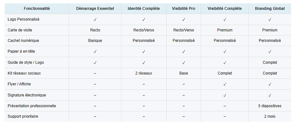Image resolution: width=296 pixels, height=125 pixels.
Task: Select the Recto carte de visite cell
Action: click(x=95, y=30)
